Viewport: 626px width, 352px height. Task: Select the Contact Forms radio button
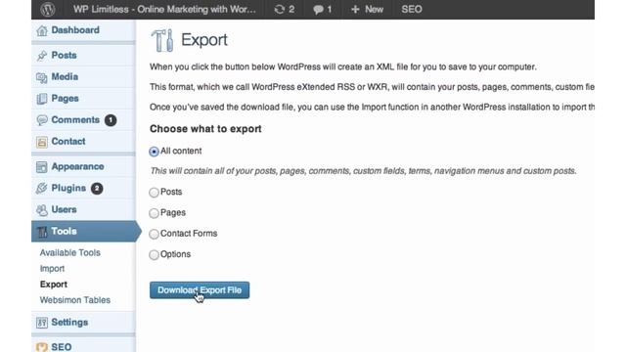[154, 234]
